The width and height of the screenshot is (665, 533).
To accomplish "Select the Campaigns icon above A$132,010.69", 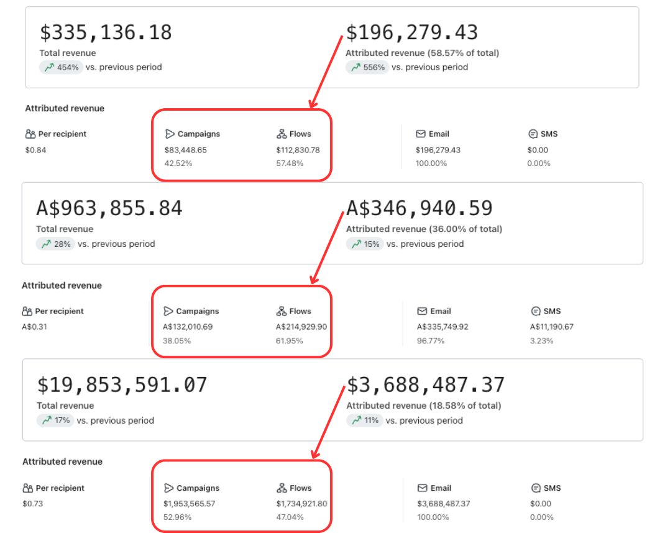I will 168,312.
